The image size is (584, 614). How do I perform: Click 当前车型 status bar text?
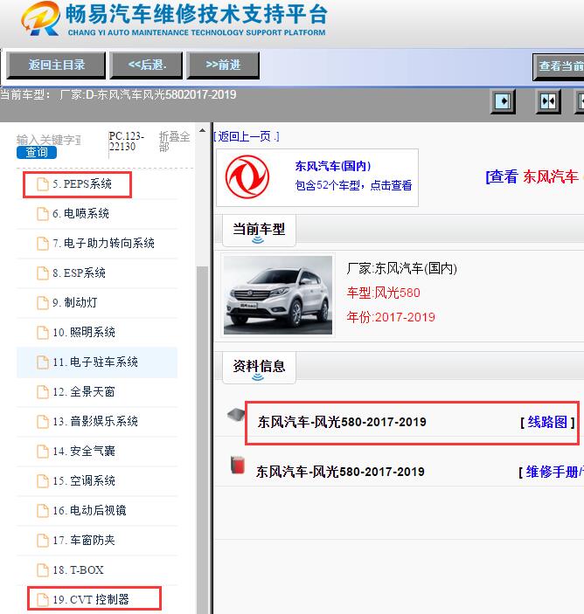click(118, 94)
